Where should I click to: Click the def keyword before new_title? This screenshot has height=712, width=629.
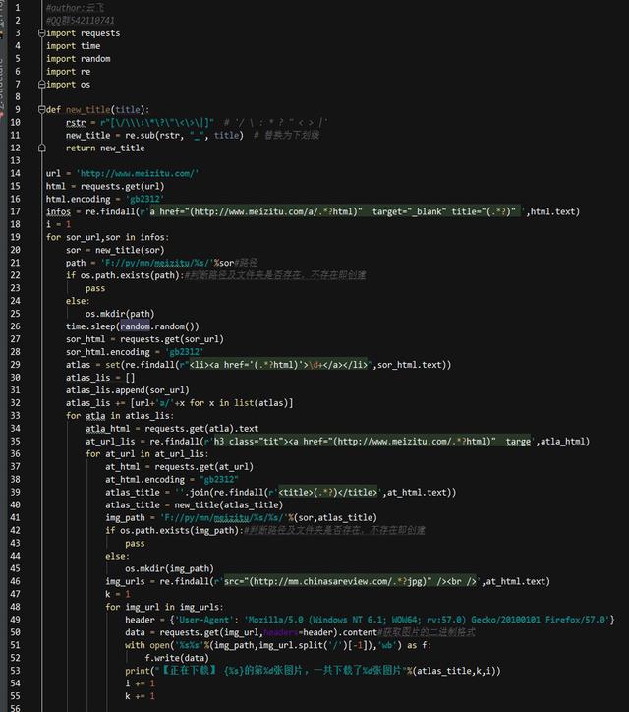[53, 110]
